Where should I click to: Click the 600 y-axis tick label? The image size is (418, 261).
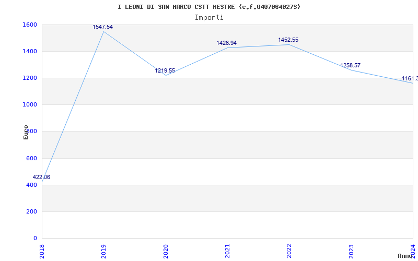[31, 159]
